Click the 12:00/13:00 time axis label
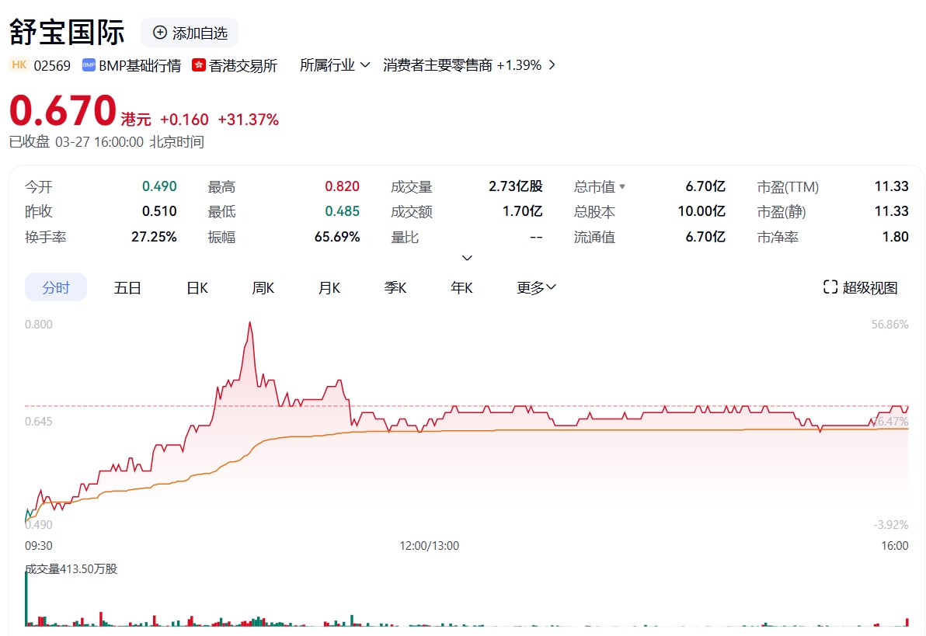The image size is (926, 636). click(430, 546)
